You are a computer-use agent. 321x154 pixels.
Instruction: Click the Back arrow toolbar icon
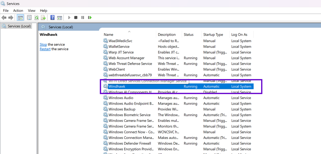(4, 17)
